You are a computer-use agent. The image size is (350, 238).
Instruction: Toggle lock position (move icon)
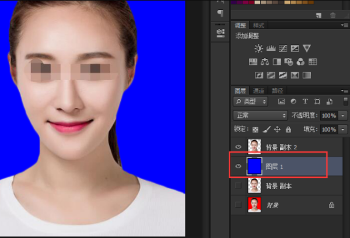277,129
